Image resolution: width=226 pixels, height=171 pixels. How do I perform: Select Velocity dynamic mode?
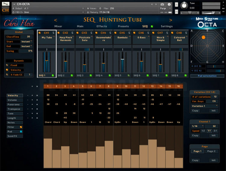point(7,70)
